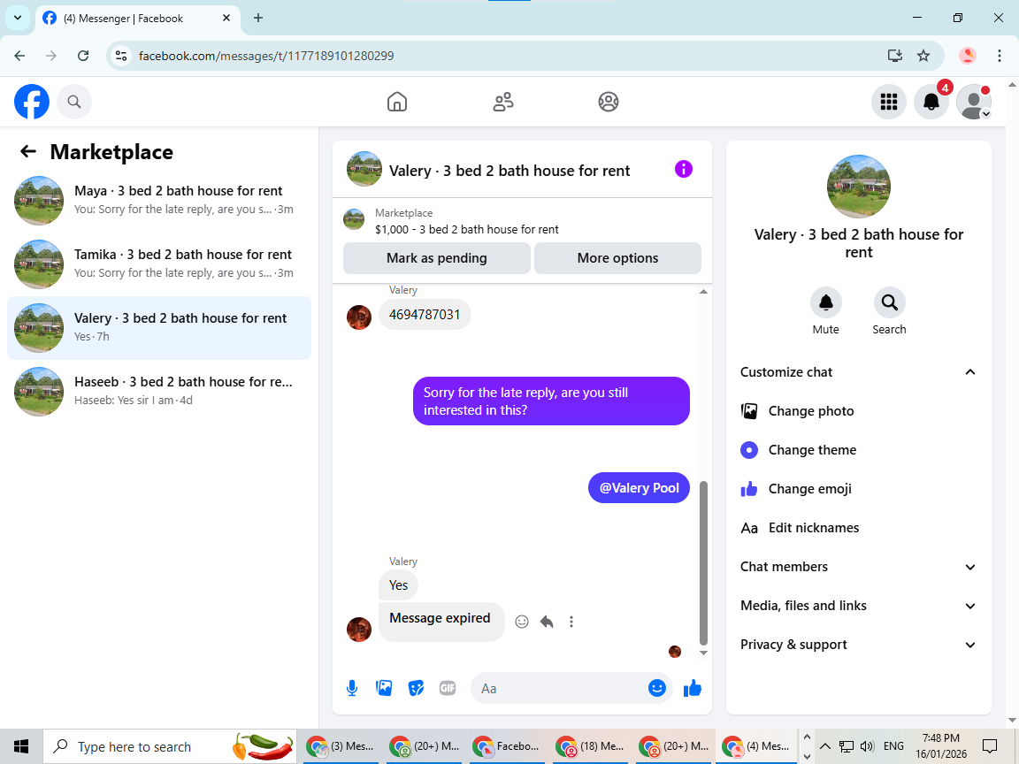The image size is (1019, 764).
Task: Mute this conversation with the bell icon
Action: click(826, 302)
